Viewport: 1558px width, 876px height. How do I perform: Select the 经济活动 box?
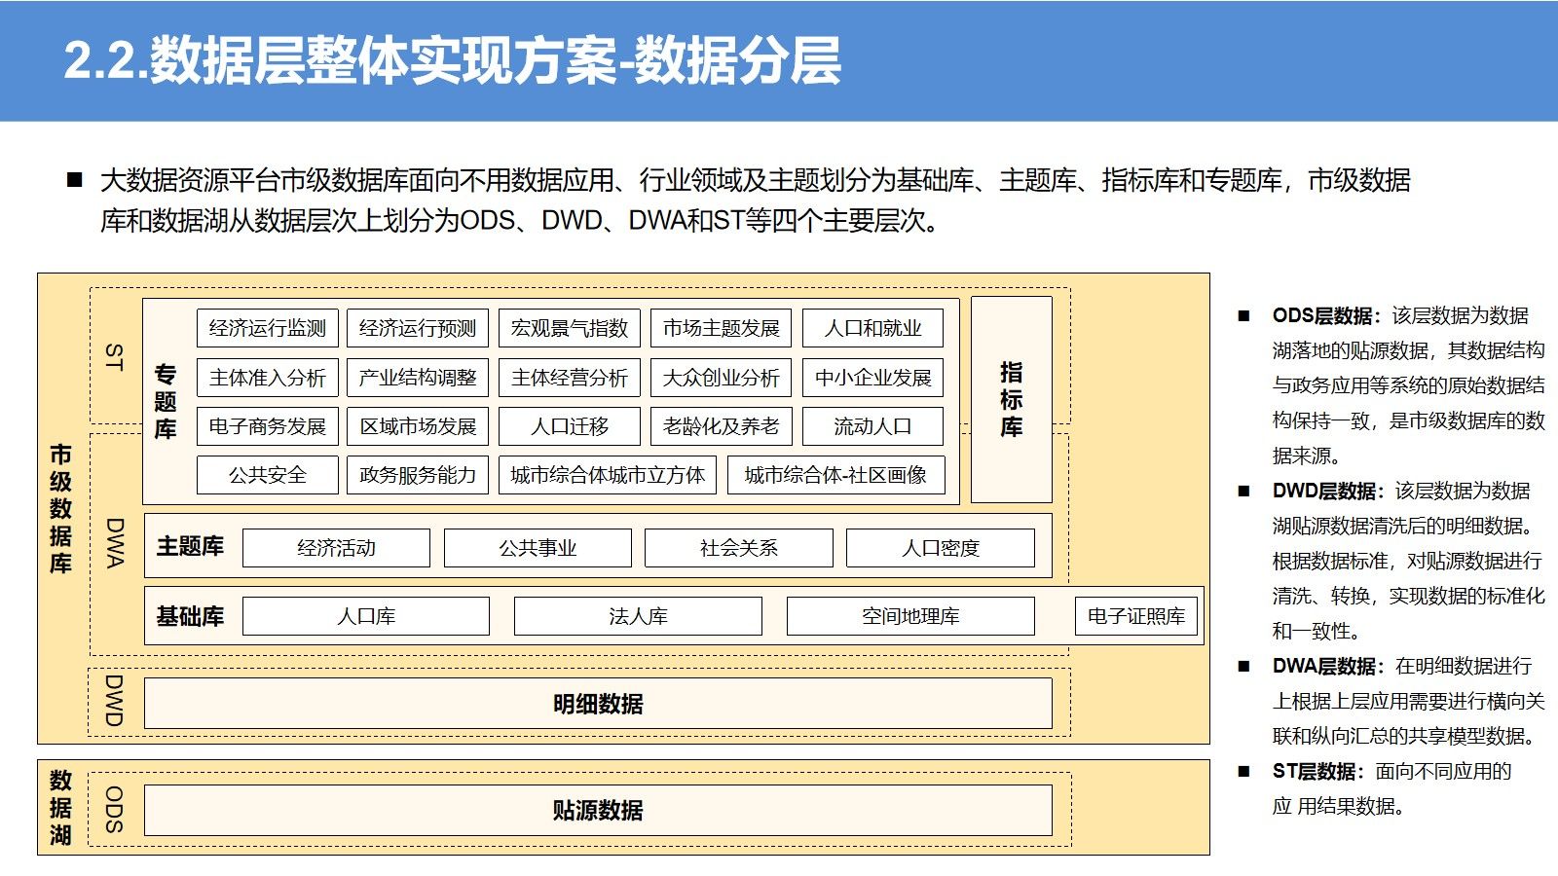(x=336, y=548)
